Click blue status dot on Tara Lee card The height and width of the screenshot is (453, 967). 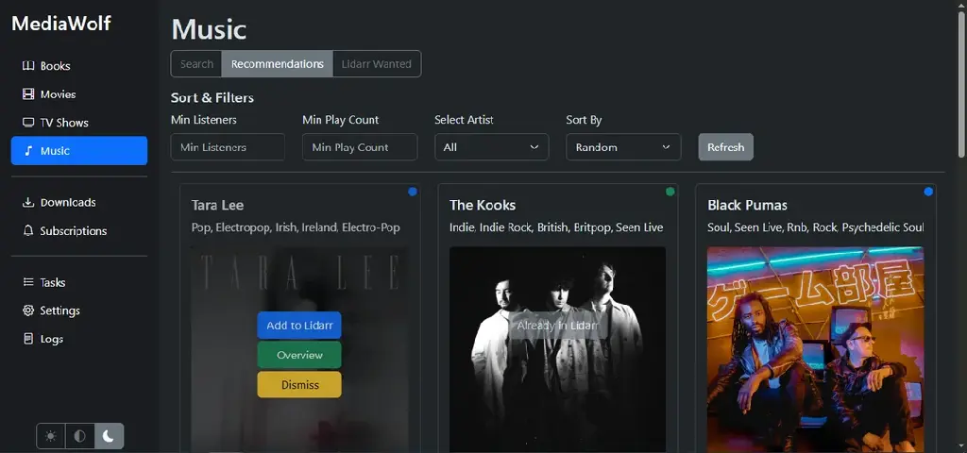(x=413, y=192)
